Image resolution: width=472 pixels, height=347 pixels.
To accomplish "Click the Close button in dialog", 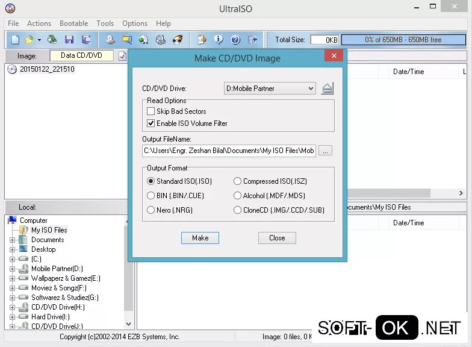I will tap(277, 238).
